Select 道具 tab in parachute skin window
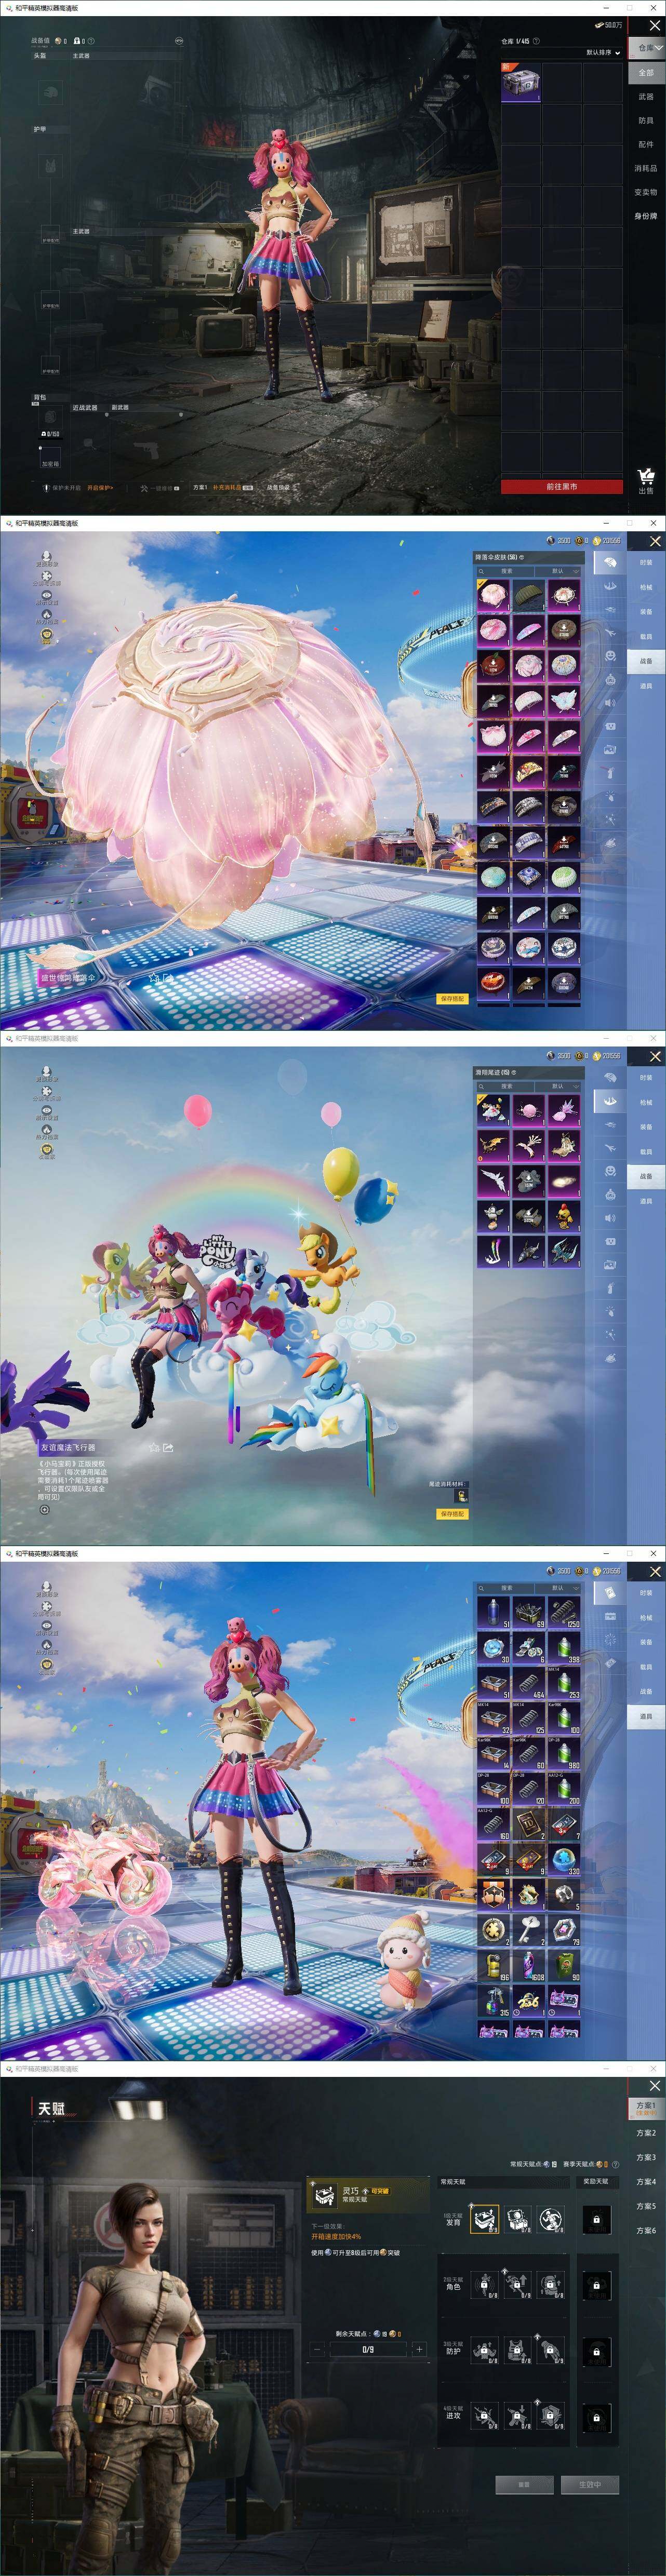The height and width of the screenshot is (2576, 666). [646, 686]
